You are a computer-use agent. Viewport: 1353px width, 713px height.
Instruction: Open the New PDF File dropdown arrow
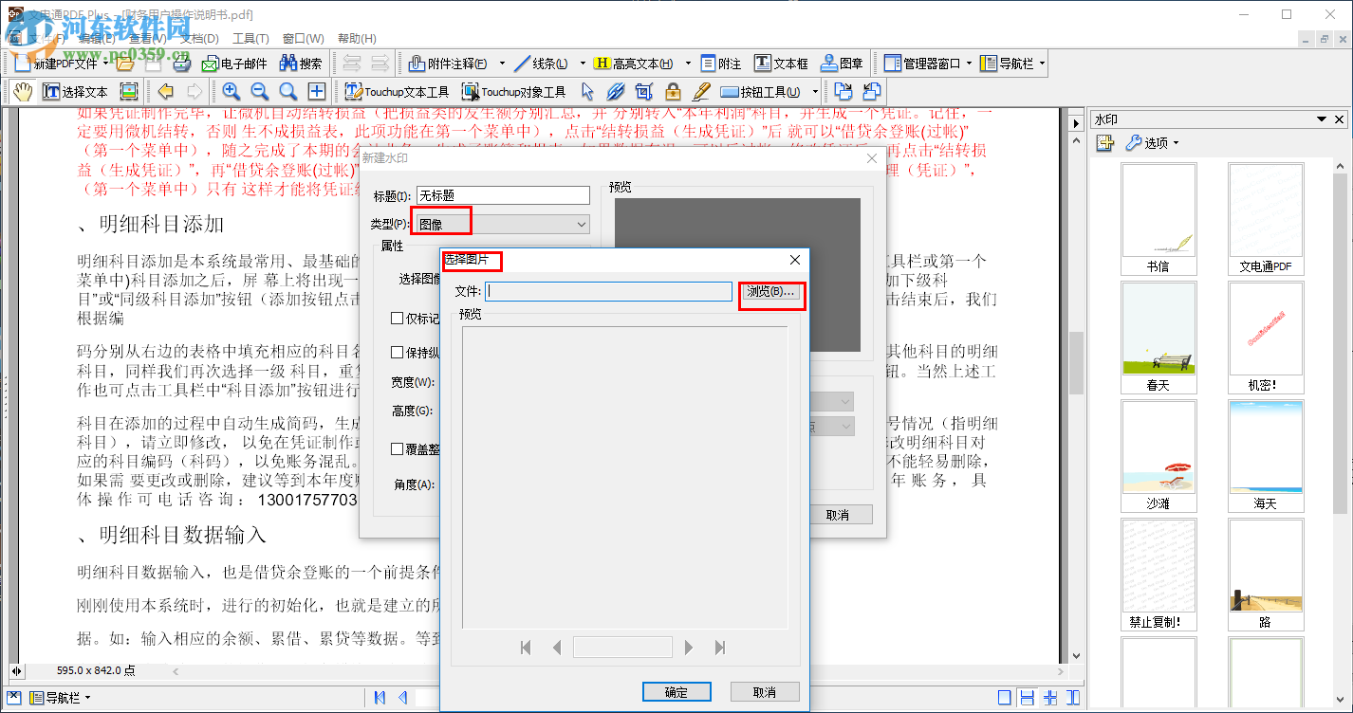pos(104,64)
